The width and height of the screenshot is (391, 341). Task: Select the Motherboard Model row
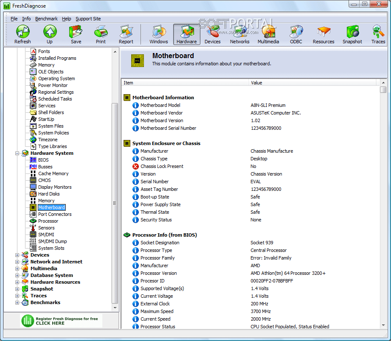pyautogui.click(x=250, y=105)
